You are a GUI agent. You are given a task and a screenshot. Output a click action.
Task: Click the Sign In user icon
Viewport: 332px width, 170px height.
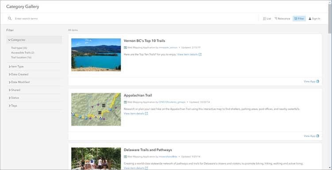point(310,19)
